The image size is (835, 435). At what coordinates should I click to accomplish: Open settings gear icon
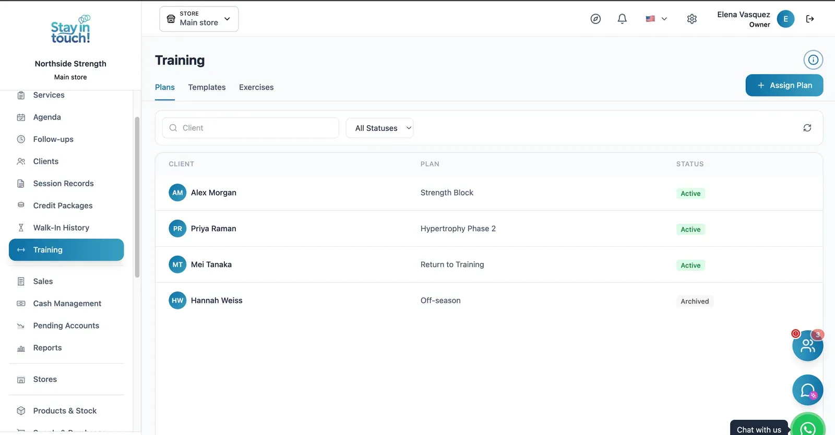692,19
